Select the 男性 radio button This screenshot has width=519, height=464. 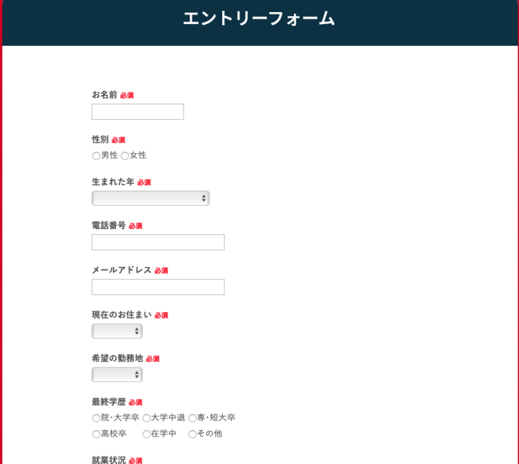tap(96, 156)
